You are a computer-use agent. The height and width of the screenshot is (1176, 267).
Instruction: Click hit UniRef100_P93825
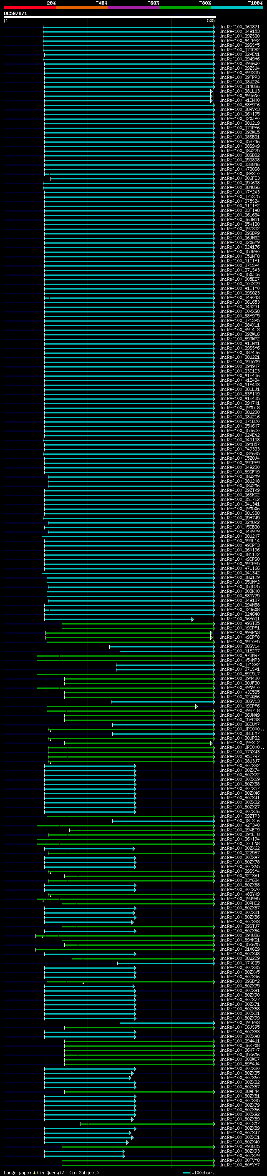239,1146
